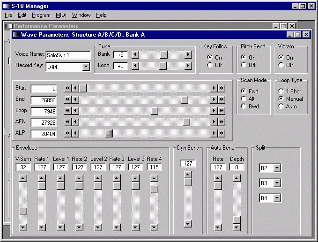Open the Program menu

point(41,15)
